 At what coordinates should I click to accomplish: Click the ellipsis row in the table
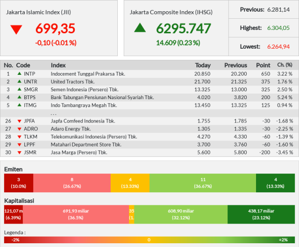tap(149, 113)
